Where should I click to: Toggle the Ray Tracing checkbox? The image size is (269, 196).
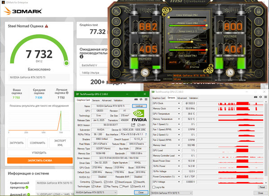(105, 187)
